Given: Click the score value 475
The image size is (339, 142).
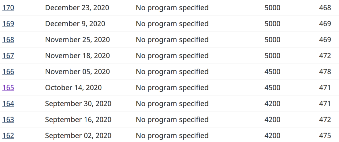Looking at the screenshot, I should click(325, 135).
